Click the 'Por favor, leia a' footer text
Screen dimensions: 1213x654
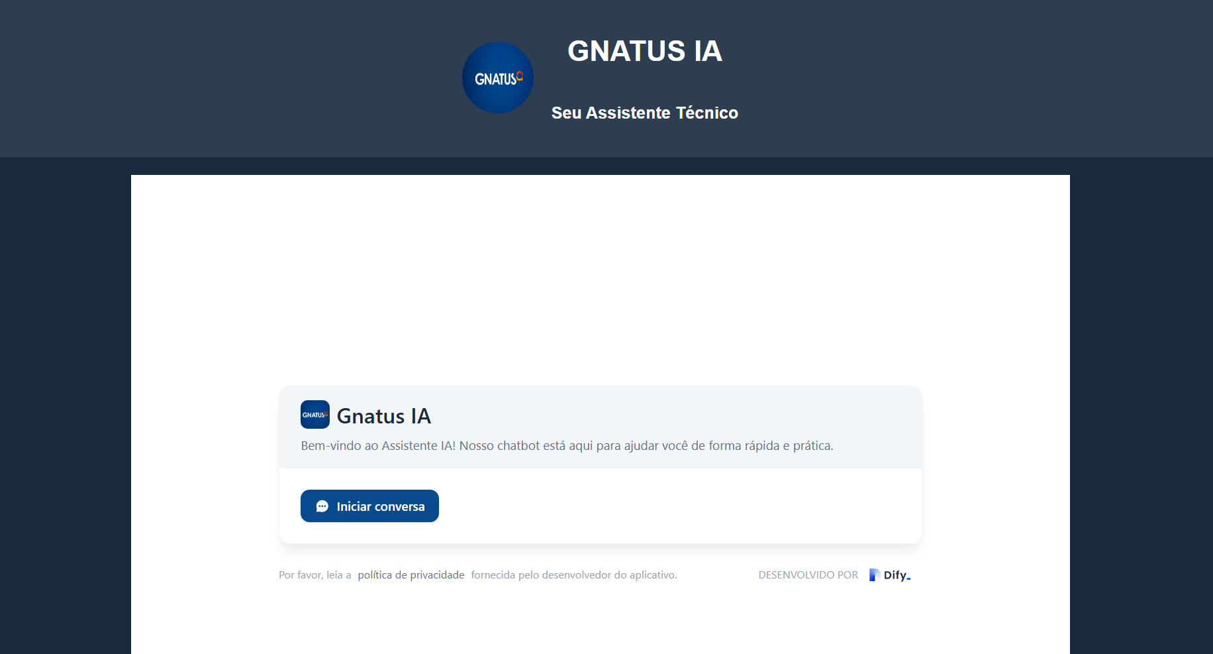click(x=315, y=575)
